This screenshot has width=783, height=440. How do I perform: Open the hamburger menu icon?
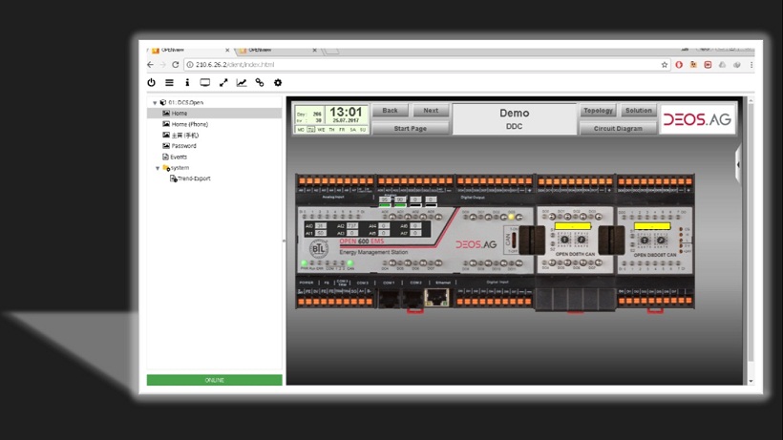tap(169, 83)
